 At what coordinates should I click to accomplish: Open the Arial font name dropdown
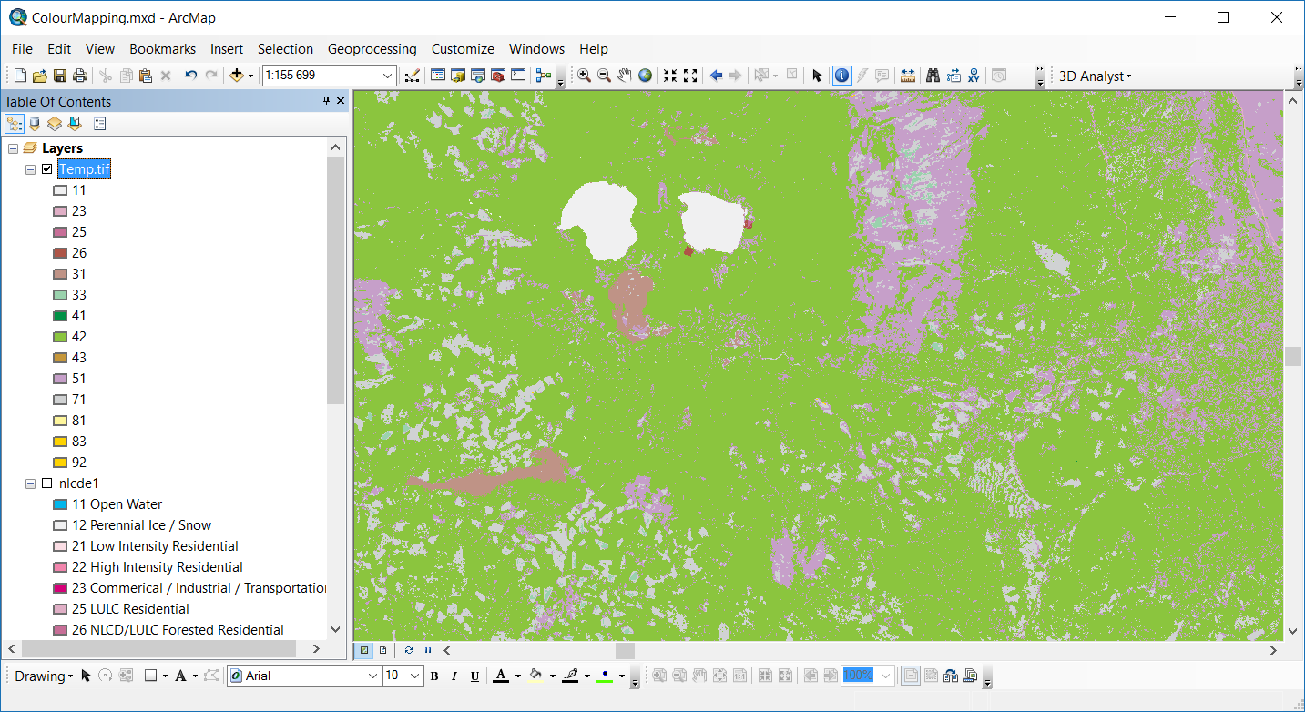point(372,676)
